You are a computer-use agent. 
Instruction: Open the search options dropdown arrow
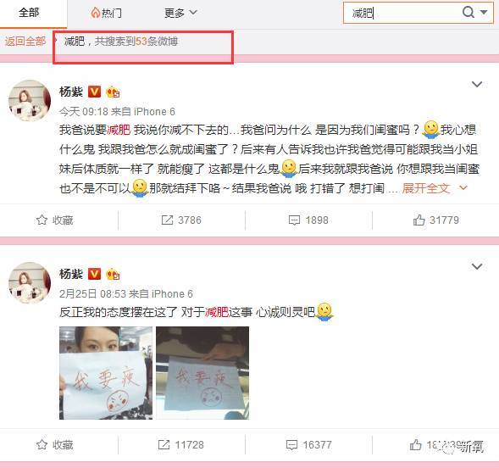tap(484, 13)
